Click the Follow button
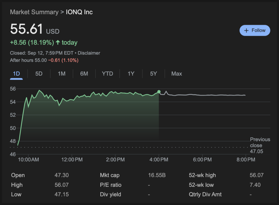Screen dimensions: 279x205 tap(255, 30)
